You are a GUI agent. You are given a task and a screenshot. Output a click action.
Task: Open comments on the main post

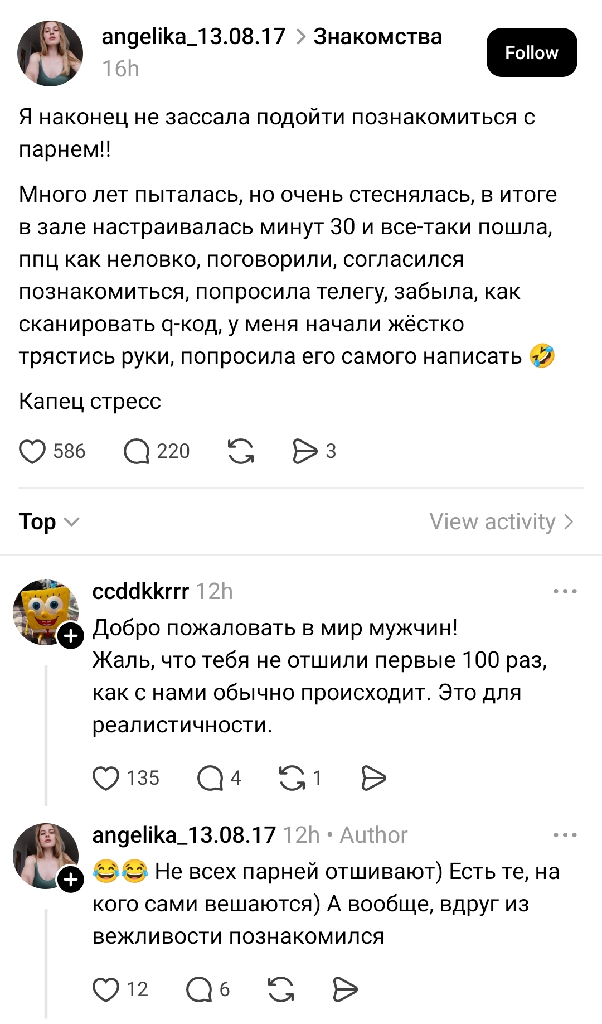[x=137, y=451]
